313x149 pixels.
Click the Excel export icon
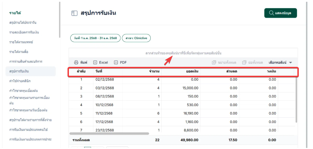click(x=95, y=62)
